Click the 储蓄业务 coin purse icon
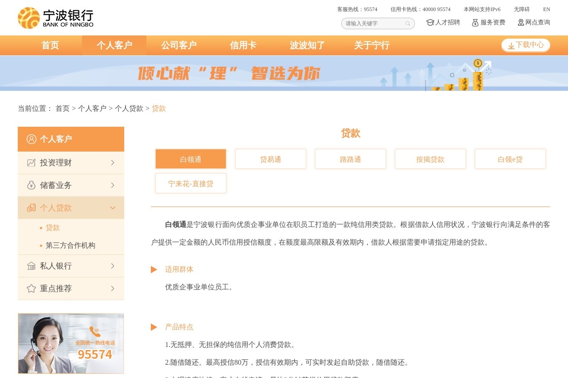 [31, 185]
